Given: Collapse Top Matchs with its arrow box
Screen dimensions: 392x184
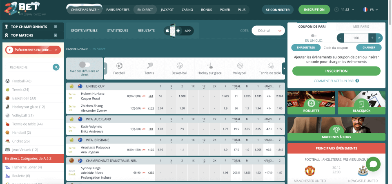Looking at the screenshot, I should (56, 35).
